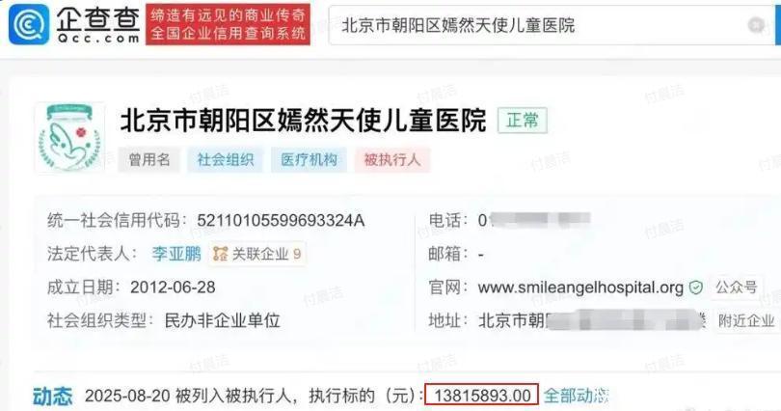
Task: Click the 公众号 button
Action: click(x=737, y=288)
